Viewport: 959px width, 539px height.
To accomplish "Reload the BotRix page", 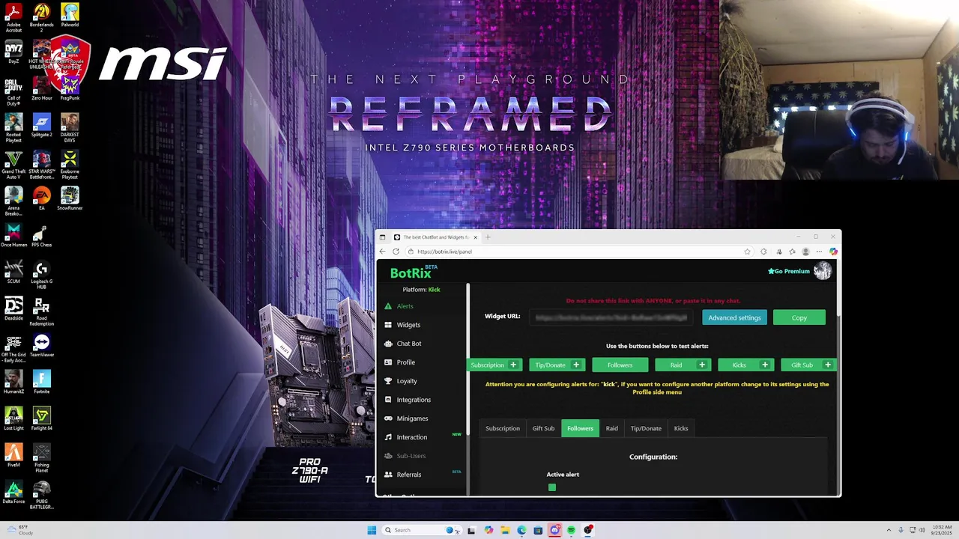I will click(x=396, y=252).
